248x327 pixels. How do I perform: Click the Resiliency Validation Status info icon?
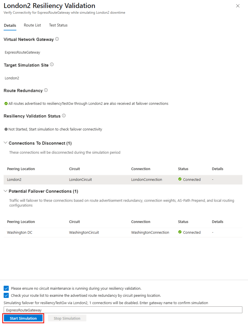point(64,116)
